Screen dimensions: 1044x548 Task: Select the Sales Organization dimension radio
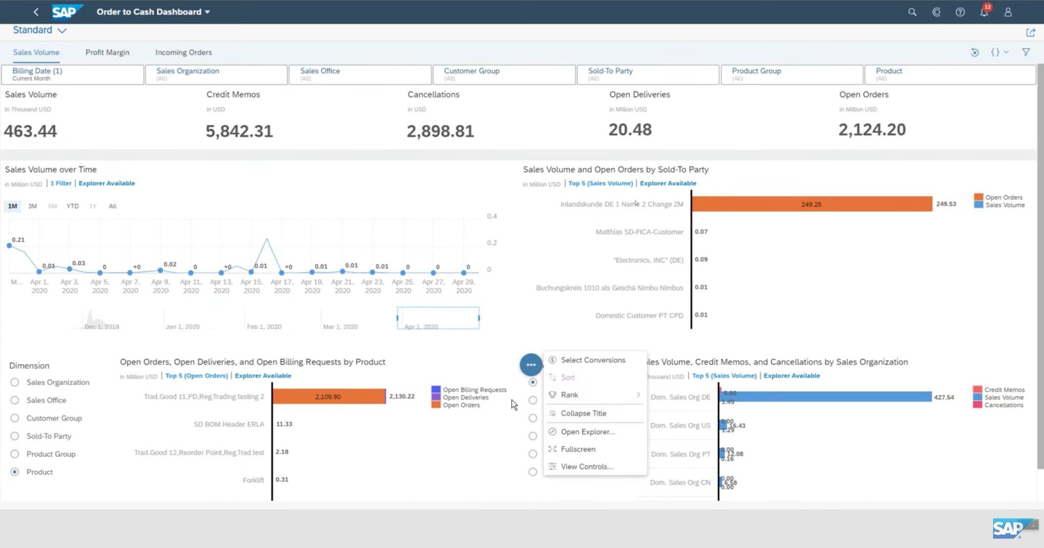click(15, 382)
